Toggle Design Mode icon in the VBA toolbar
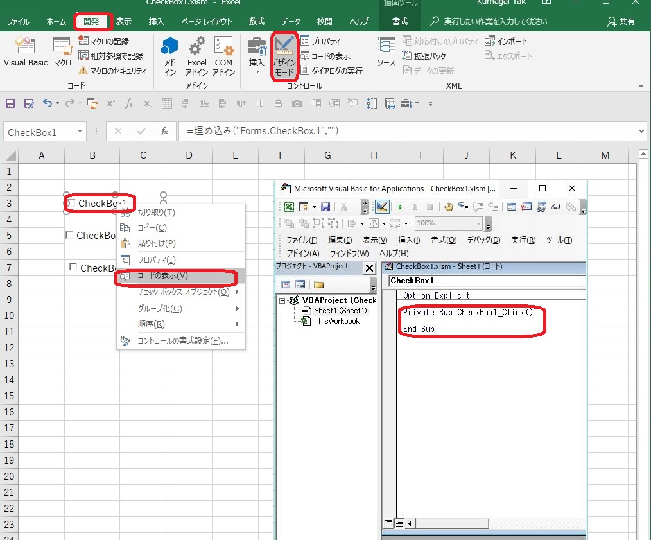Image resolution: width=651 pixels, height=540 pixels. [x=381, y=207]
